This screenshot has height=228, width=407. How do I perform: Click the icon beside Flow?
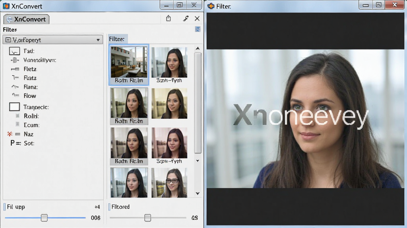click(x=16, y=95)
